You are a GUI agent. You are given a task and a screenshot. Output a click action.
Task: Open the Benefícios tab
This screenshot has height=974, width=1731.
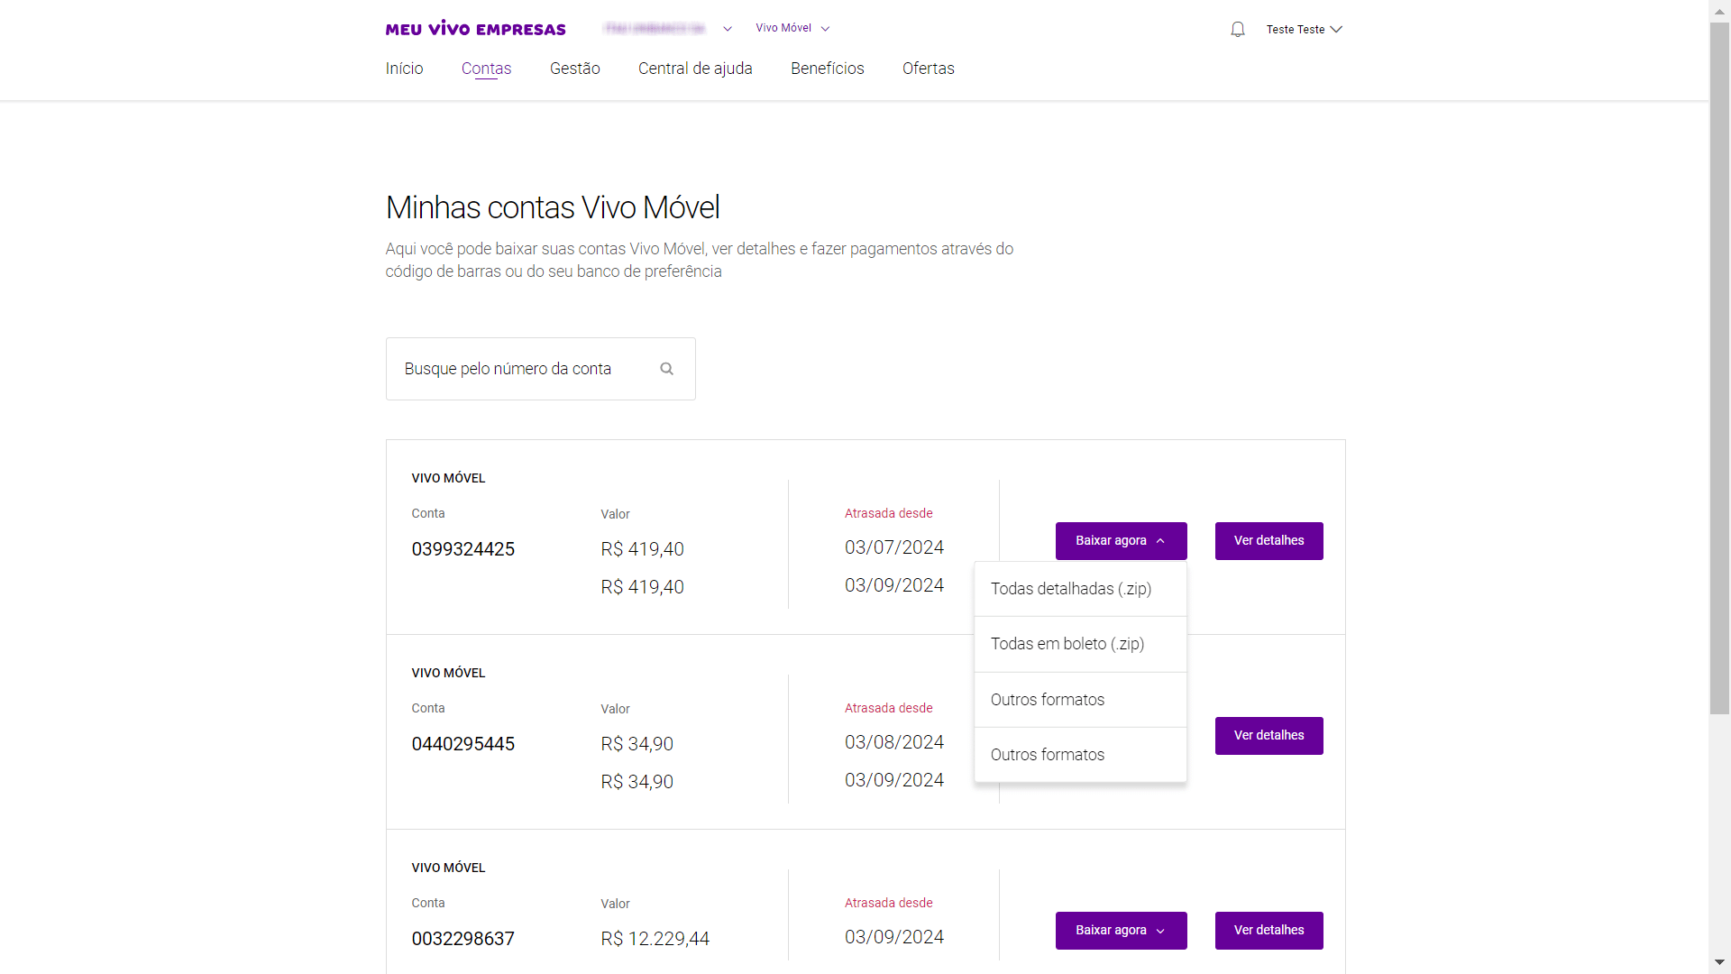(x=828, y=69)
